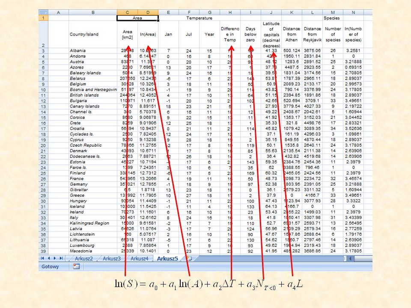This screenshot has width=411, height=308.
Task: Click the Select All corner of the sheet
Action: click(43, 12)
